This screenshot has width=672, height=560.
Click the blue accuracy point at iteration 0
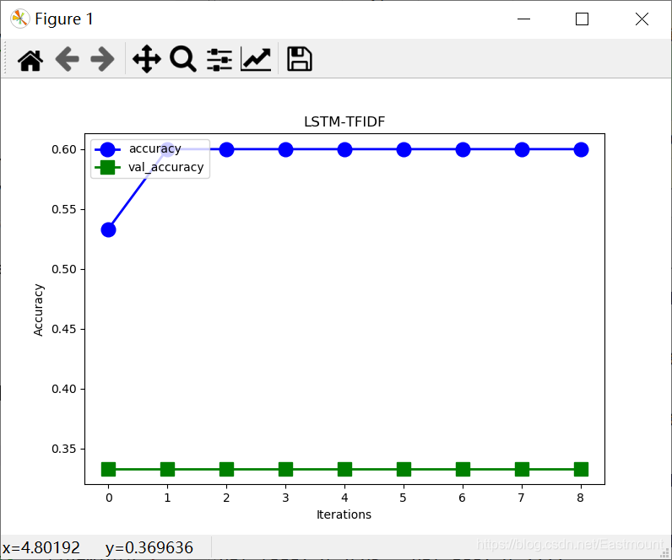pyautogui.click(x=108, y=230)
